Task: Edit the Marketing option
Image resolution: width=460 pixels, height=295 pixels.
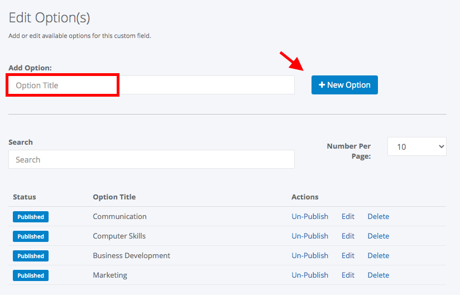Action: click(348, 275)
